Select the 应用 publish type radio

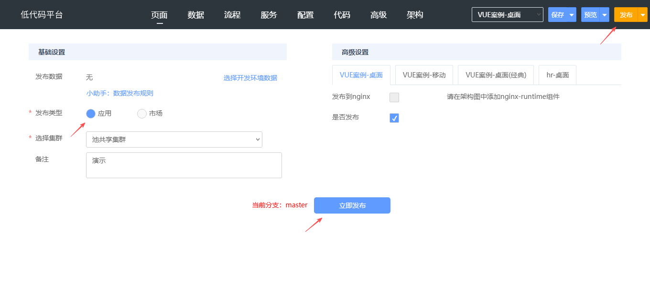91,114
